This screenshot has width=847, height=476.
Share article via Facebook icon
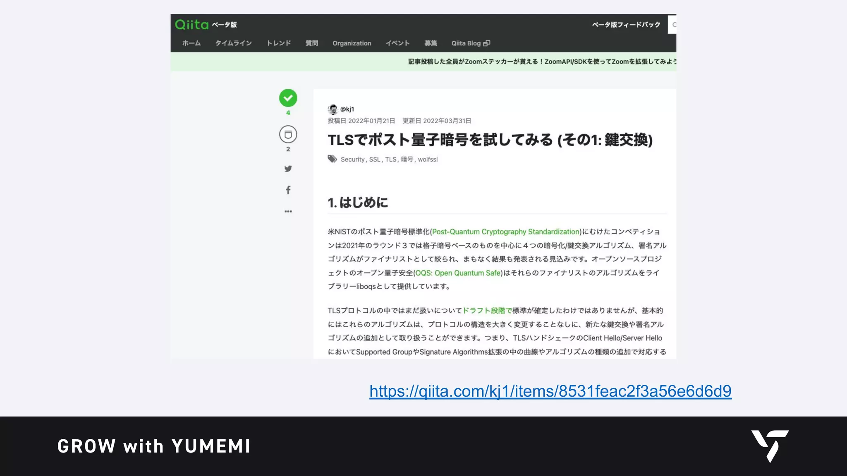pyautogui.click(x=288, y=190)
